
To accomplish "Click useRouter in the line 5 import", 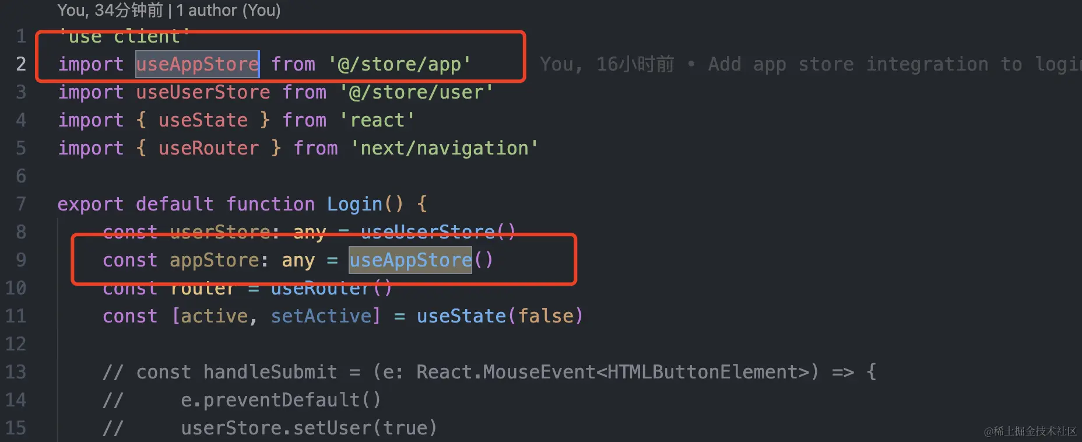I will coord(208,148).
